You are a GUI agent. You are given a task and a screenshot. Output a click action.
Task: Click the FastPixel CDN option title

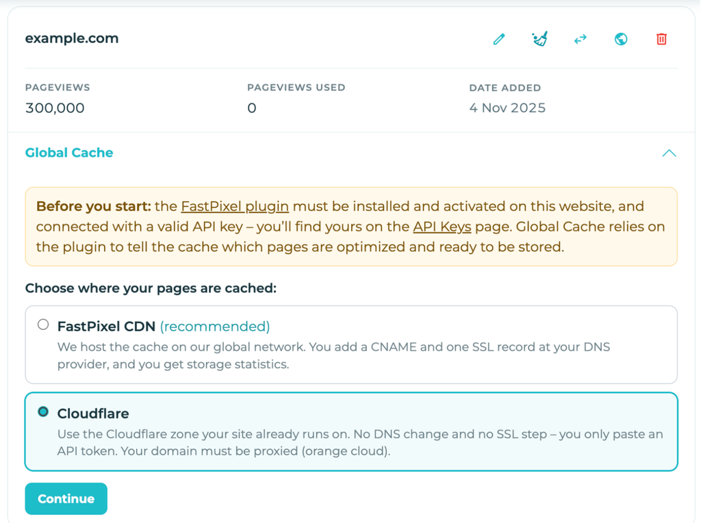pos(106,327)
